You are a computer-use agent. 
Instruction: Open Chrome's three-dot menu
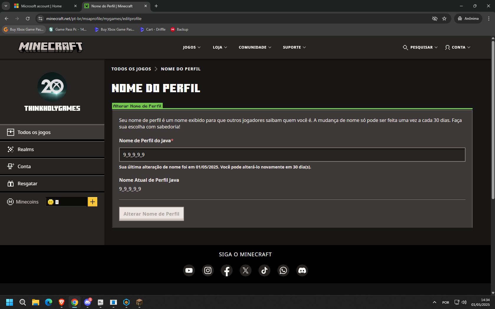[489, 19]
